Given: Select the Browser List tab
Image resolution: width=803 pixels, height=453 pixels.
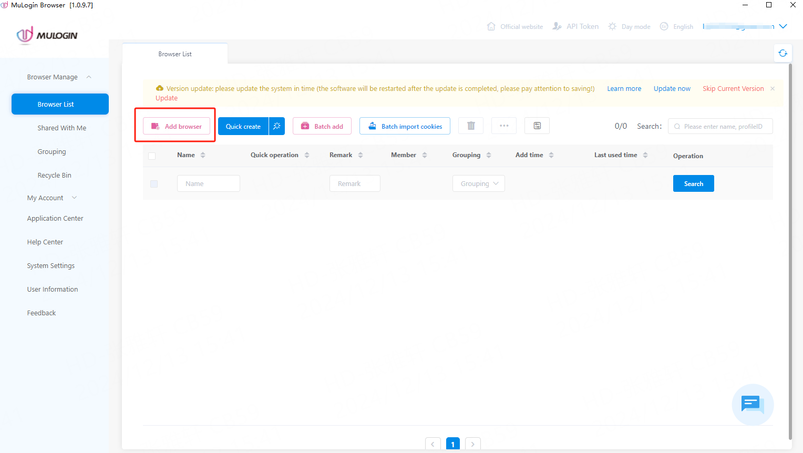Looking at the screenshot, I should click(175, 54).
